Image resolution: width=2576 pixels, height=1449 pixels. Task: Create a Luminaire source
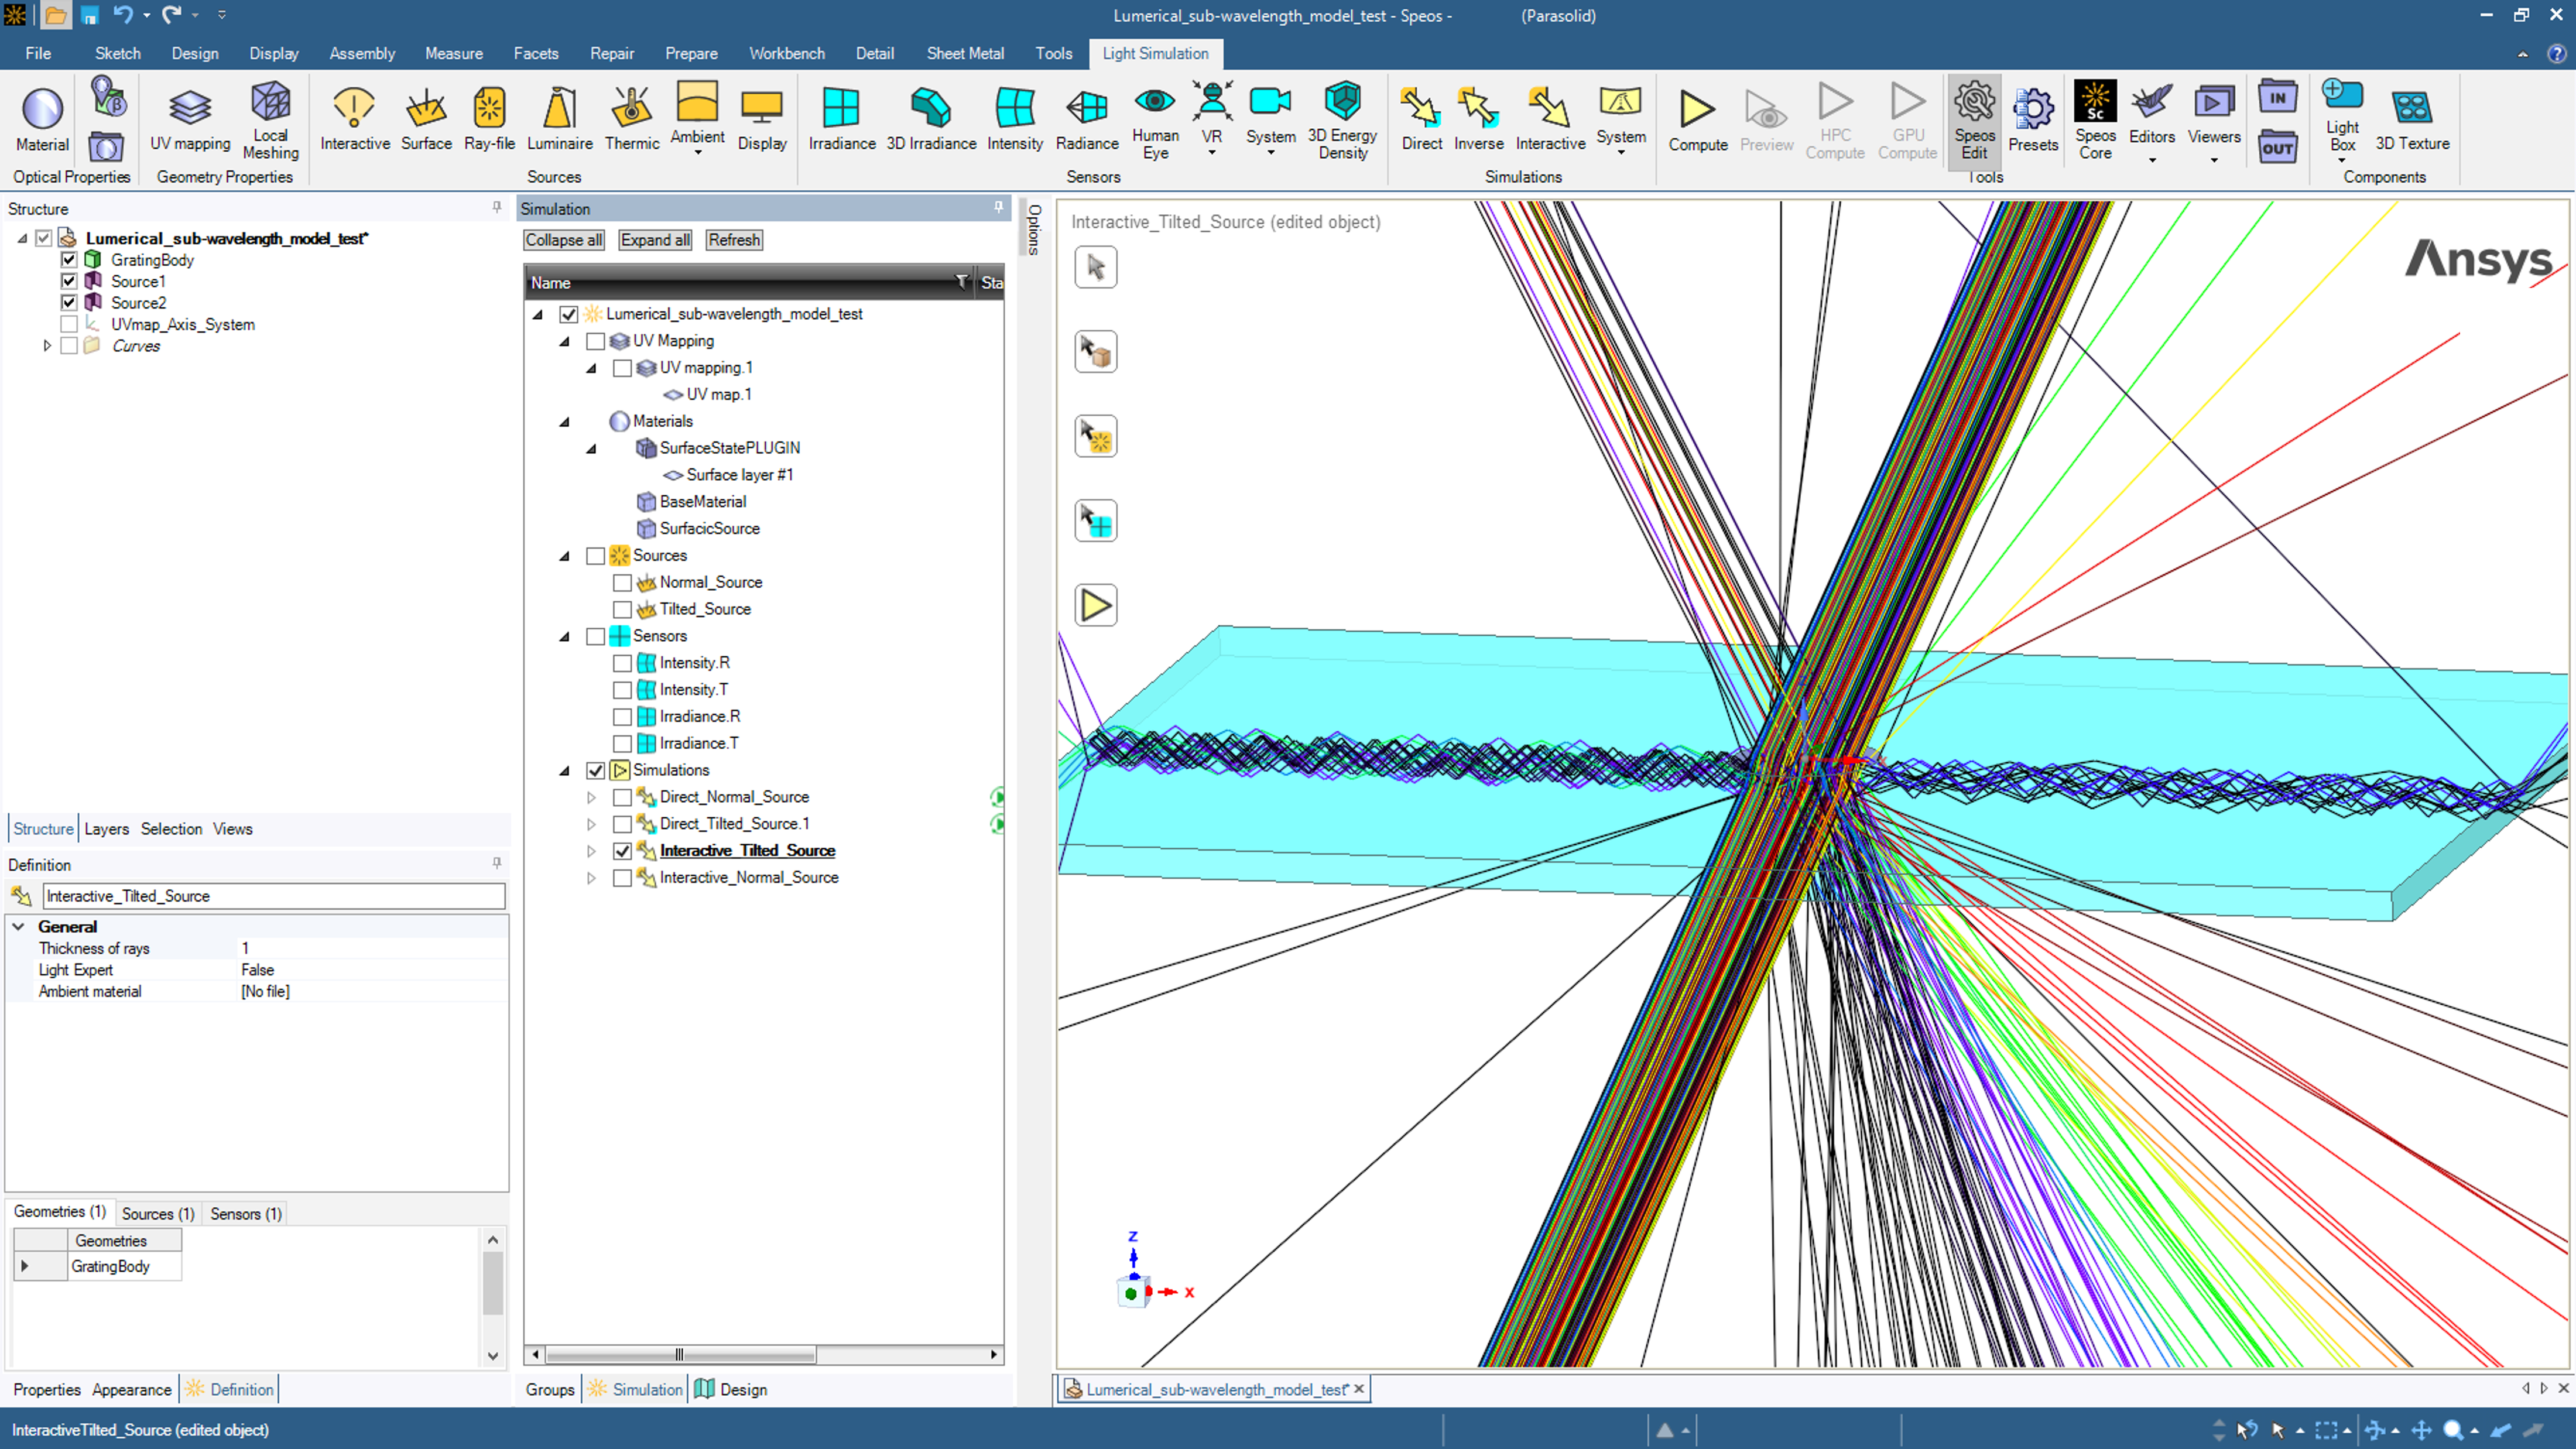coord(560,119)
